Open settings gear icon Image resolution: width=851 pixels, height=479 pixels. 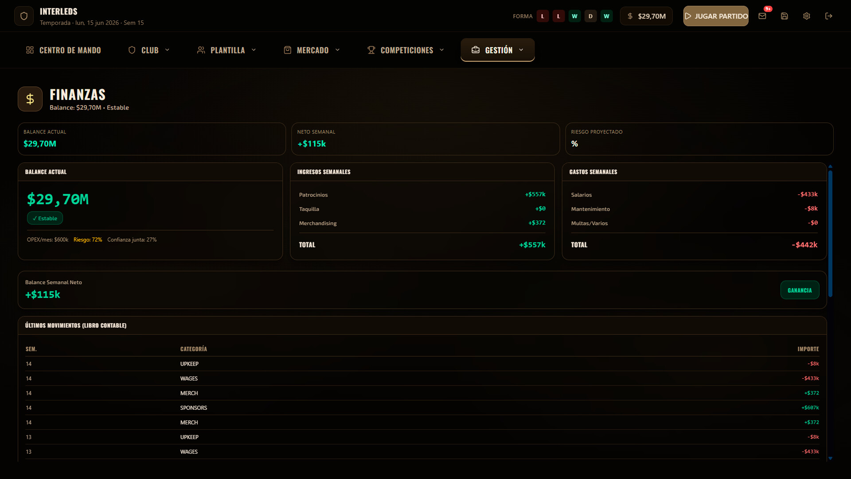806,16
